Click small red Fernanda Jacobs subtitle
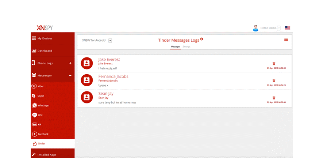Viewport: 323px width, 158px height. (x=108, y=81)
